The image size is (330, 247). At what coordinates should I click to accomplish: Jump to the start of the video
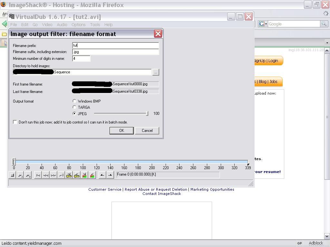coord(38,175)
